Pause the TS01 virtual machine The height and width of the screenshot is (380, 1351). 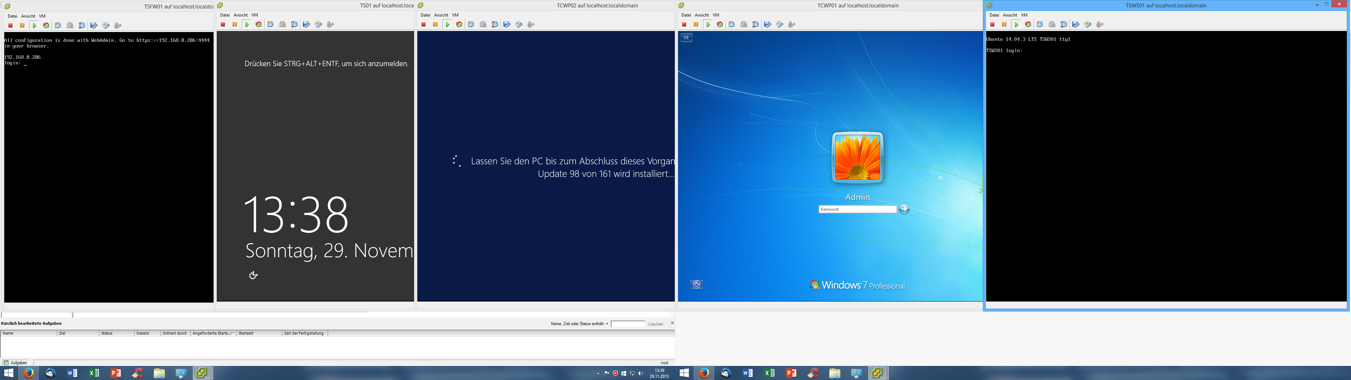coord(234,25)
